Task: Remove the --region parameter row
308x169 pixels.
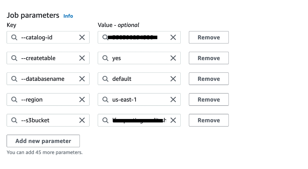Action: coord(209,100)
